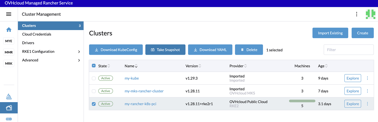
Task: Open the MRK cluster shortcut
Action: tap(9, 64)
